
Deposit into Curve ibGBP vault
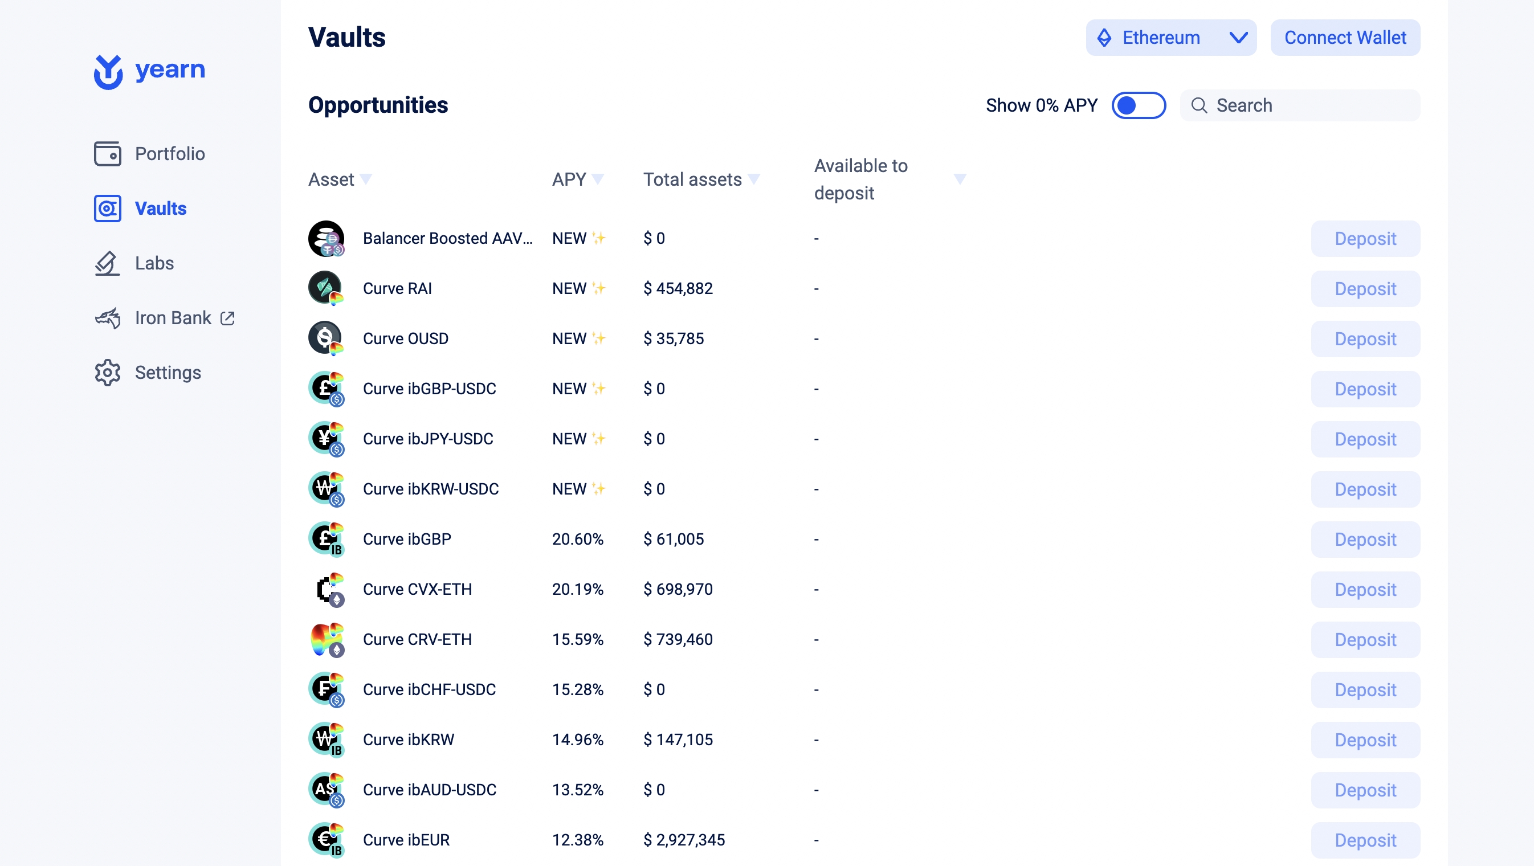(x=1365, y=539)
